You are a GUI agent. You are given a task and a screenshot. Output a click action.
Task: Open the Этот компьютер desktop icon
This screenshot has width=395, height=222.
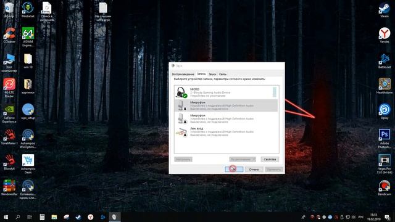click(9, 63)
